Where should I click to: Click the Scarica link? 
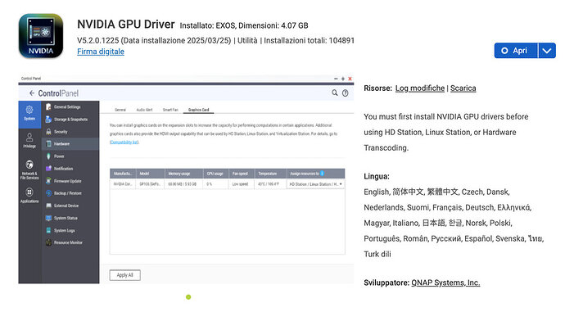click(463, 88)
